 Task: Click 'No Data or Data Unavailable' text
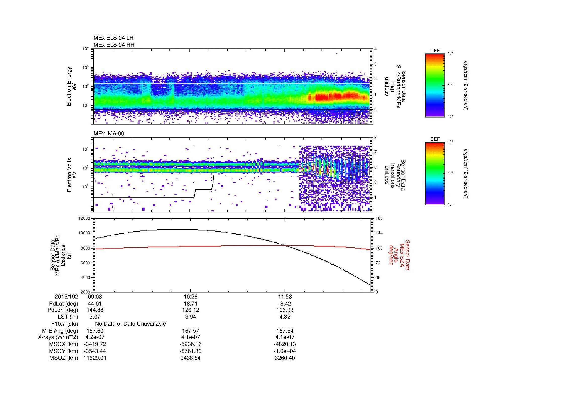pyautogui.click(x=130, y=324)
